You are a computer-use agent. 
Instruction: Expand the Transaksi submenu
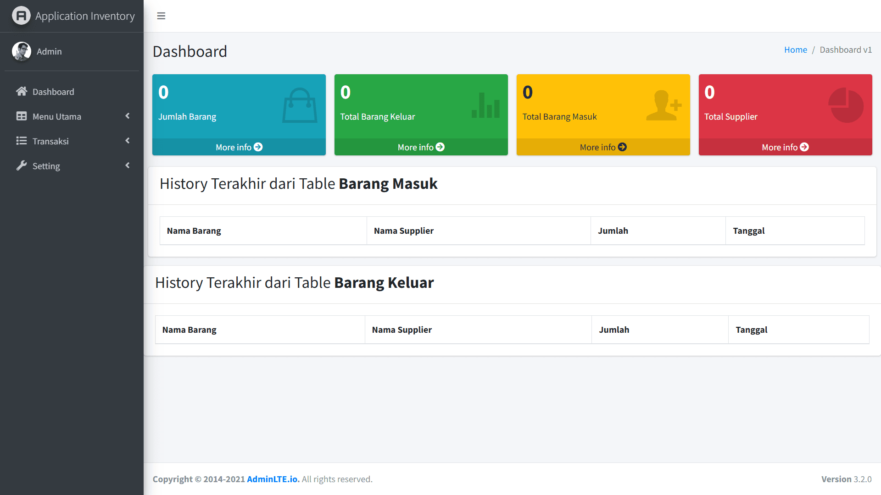click(x=128, y=141)
